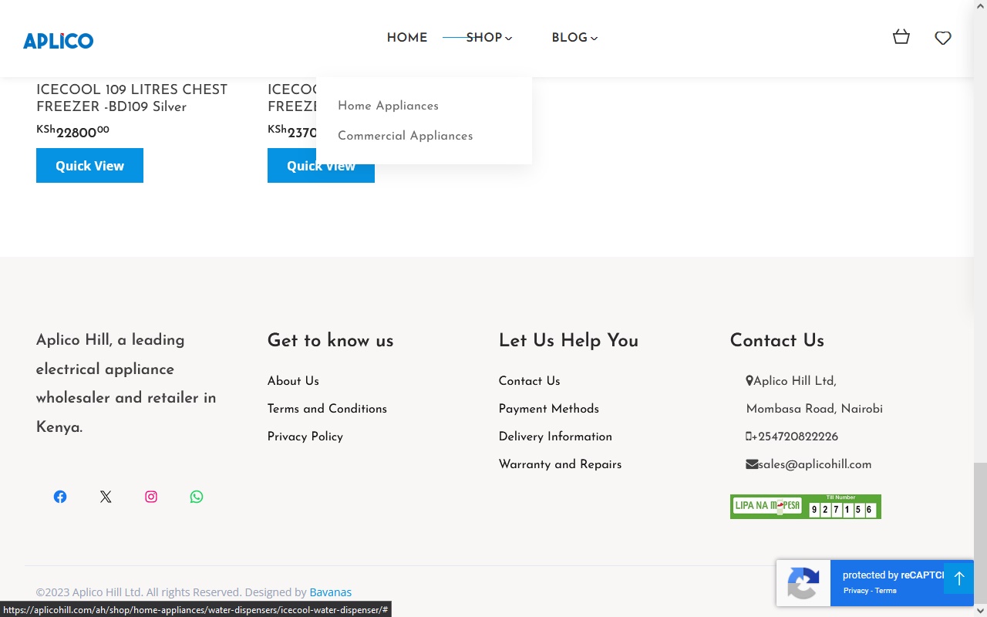Expand the BLOG dropdown chevron

coord(594,39)
